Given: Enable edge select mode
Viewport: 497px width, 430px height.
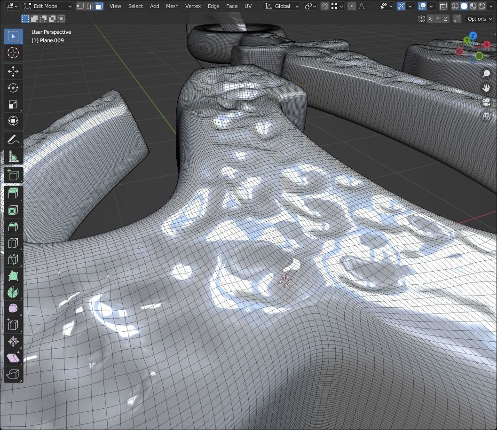Looking at the screenshot, I should [90, 6].
